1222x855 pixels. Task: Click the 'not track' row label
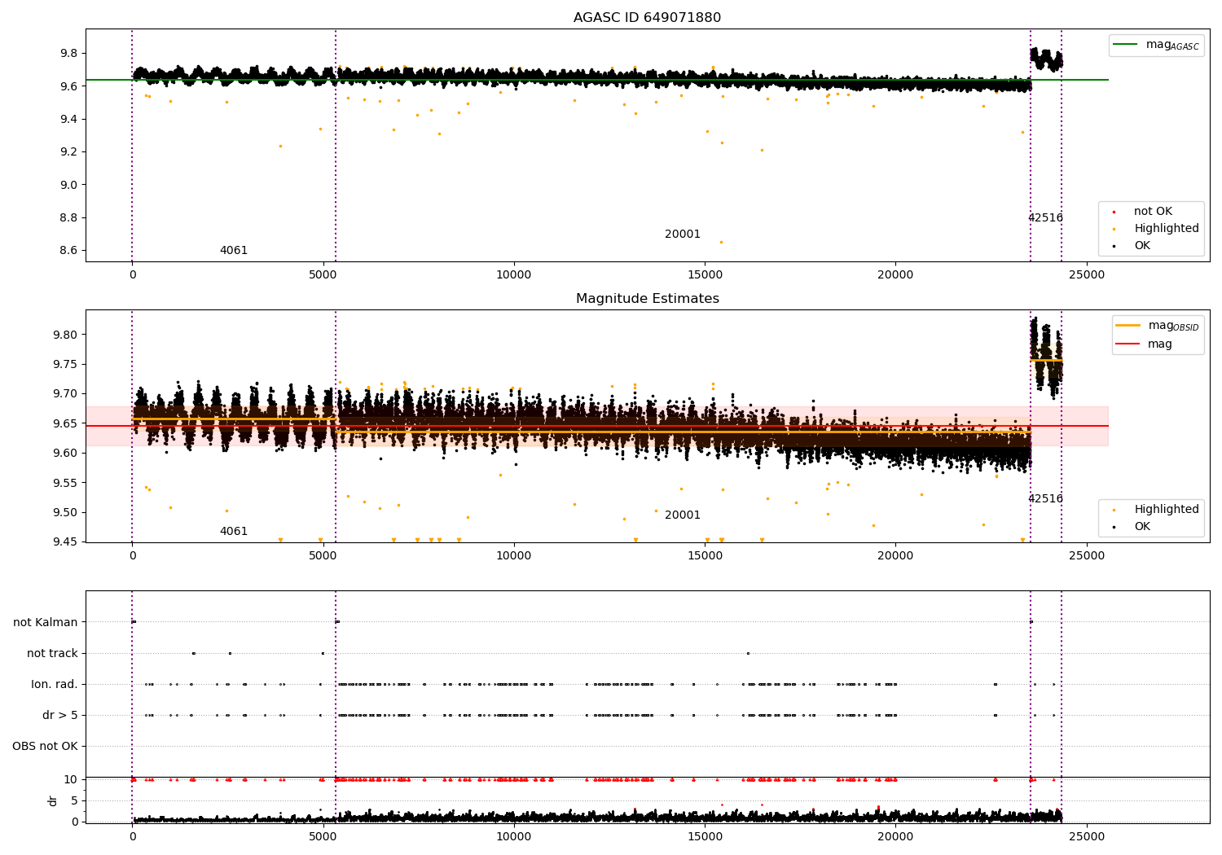coord(52,654)
